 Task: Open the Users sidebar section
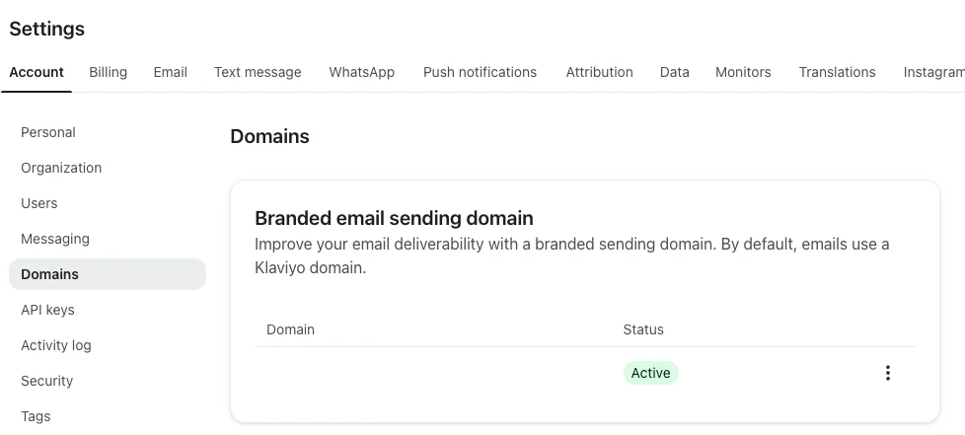(x=39, y=203)
